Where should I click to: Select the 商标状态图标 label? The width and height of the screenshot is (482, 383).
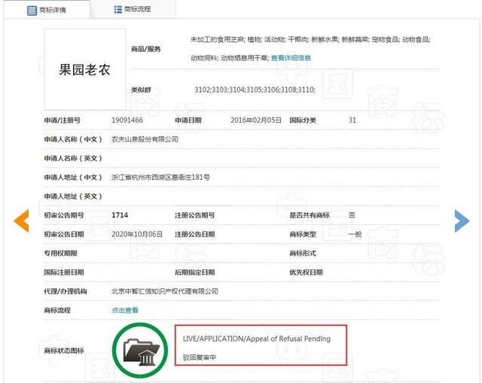pyautogui.click(x=64, y=351)
